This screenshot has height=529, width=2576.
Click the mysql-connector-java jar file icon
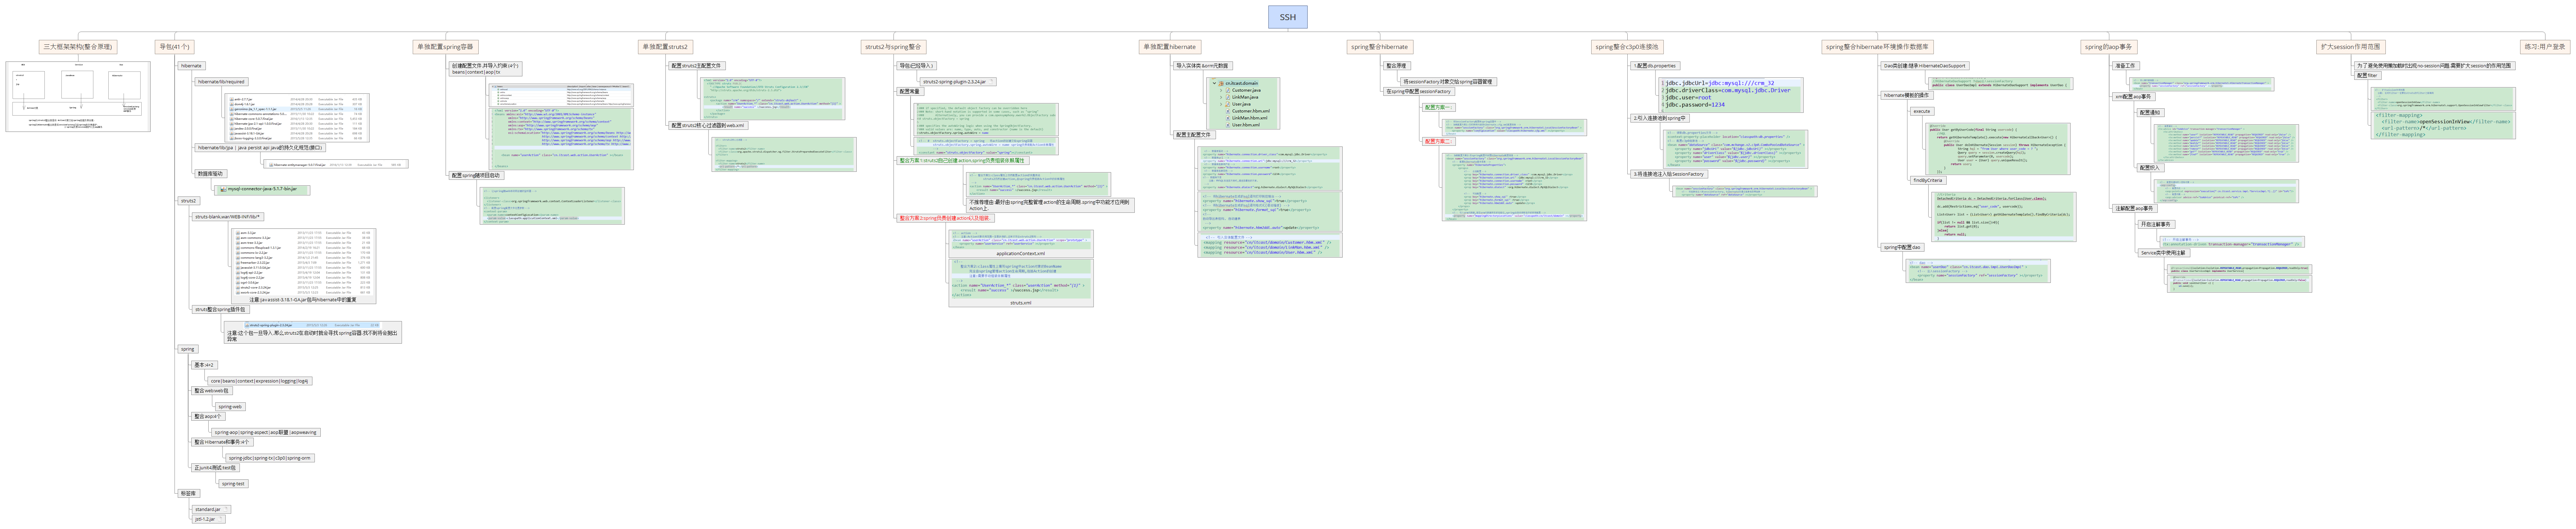pos(222,189)
